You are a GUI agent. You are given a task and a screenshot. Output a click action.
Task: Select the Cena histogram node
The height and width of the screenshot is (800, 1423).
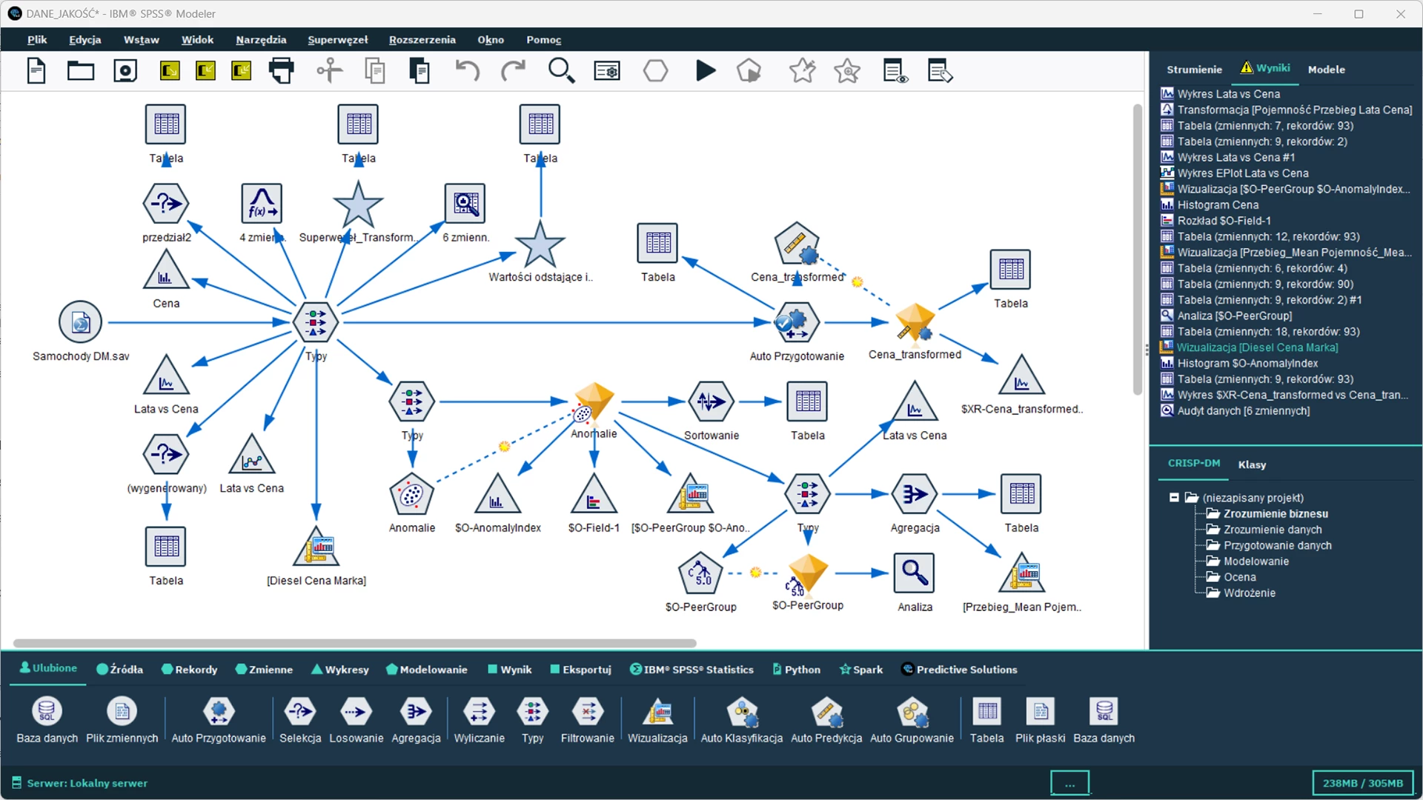[166, 270]
